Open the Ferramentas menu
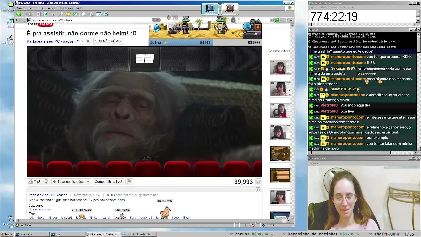Image resolution: width=421 pixels, height=237 pixels. tap(66, 8)
